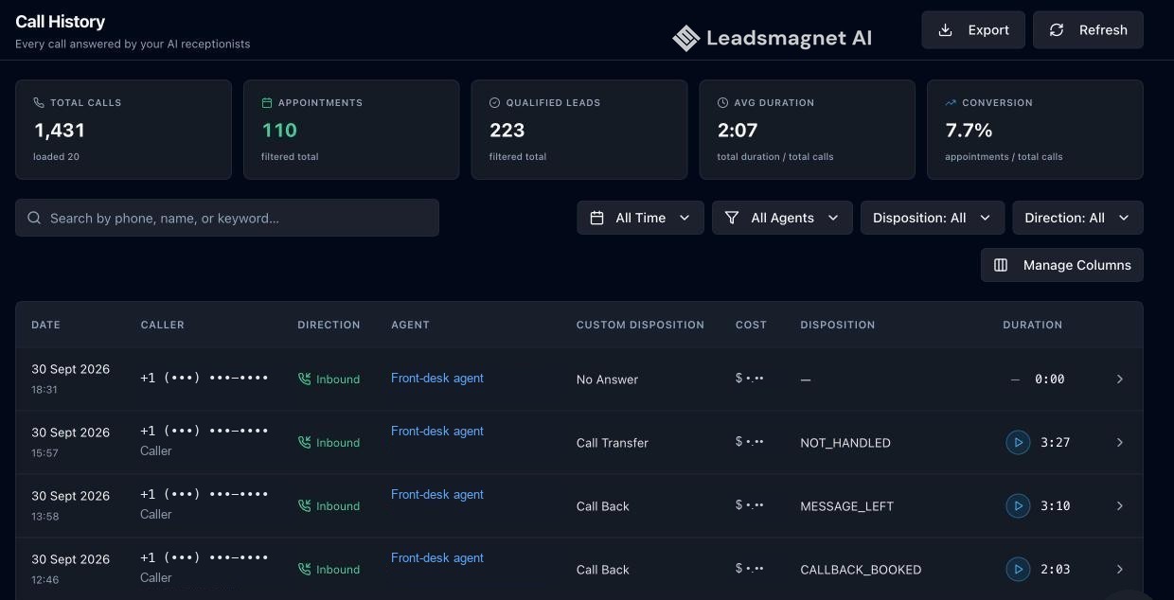The height and width of the screenshot is (600, 1174).
Task: Play recording of the 2:03 call
Action: (1018, 569)
